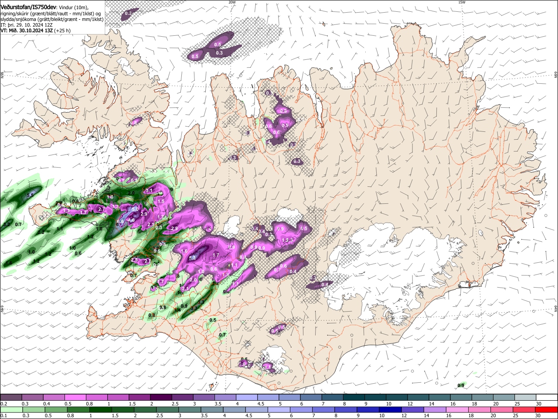Click the 2.9 precipitation value on the map
The image size is (558, 419).
point(144,214)
